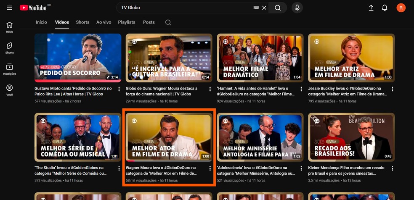Open Você in the left sidebar
414x200 pixels.
pos(10,90)
